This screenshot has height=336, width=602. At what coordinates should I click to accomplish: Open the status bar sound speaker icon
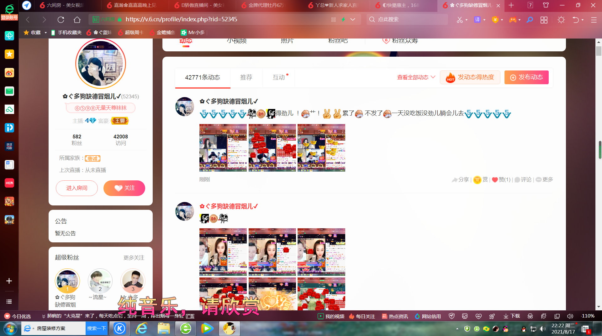coord(570,316)
